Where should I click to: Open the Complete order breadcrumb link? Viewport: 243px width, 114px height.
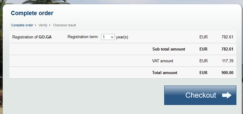(22, 25)
